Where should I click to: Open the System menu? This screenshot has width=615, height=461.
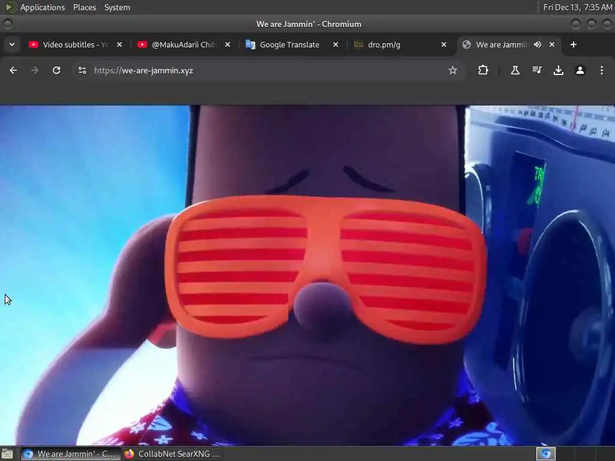coord(117,7)
